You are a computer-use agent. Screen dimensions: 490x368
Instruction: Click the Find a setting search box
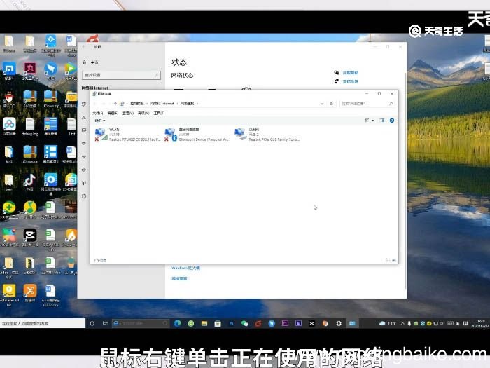point(121,75)
